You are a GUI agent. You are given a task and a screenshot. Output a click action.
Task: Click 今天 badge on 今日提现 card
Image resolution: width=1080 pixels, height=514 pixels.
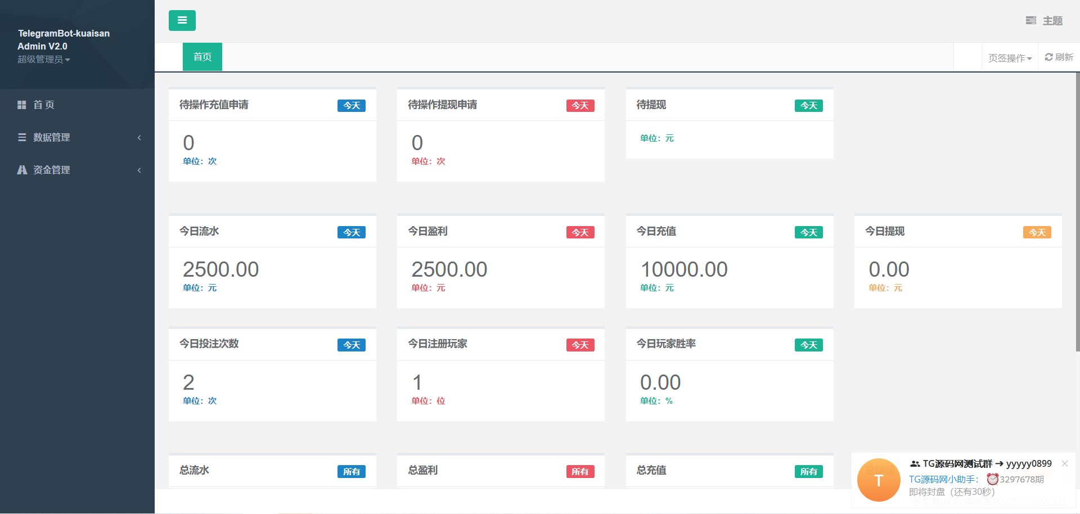1037,232
